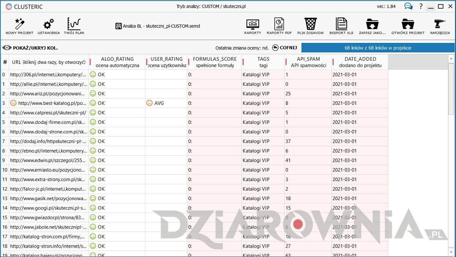This screenshot has height=257, width=456.
Task: Open Ustawienia settings gears icon
Action: [48, 25]
